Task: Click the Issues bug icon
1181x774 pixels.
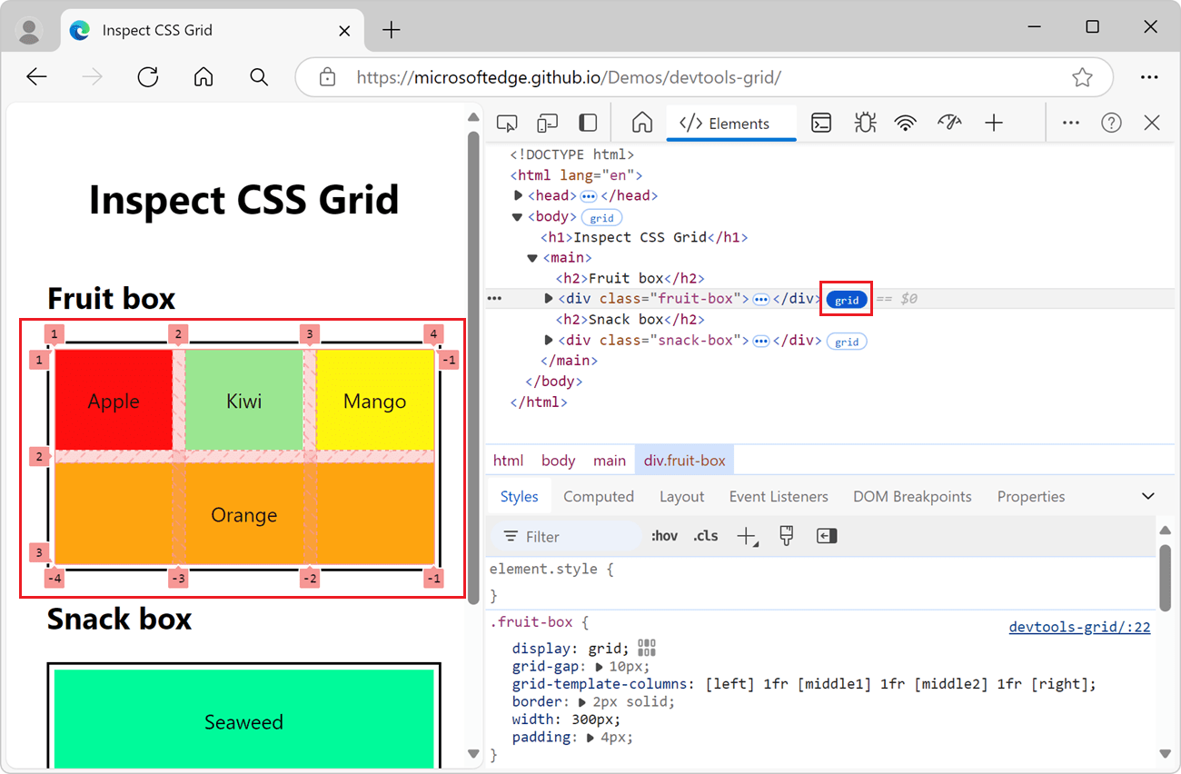Action: 865,122
